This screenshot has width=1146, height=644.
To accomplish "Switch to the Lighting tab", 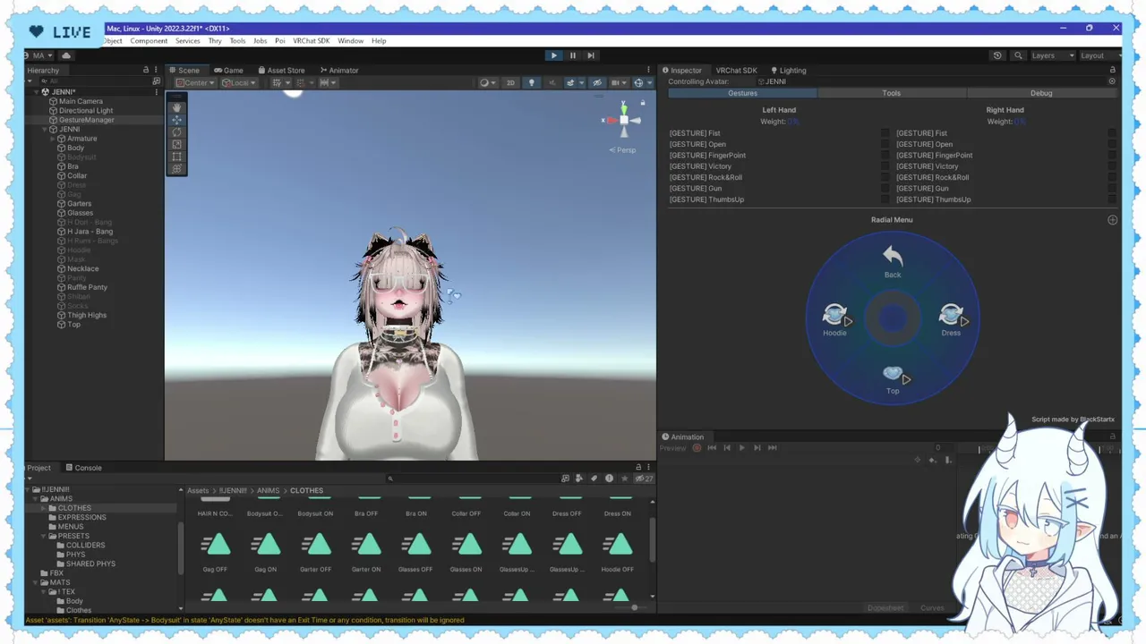I will (788, 71).
